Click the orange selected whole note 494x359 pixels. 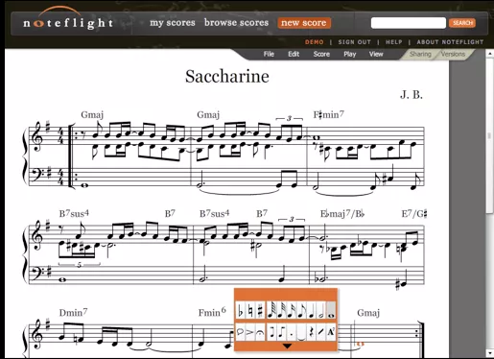[x=361, y=344]
